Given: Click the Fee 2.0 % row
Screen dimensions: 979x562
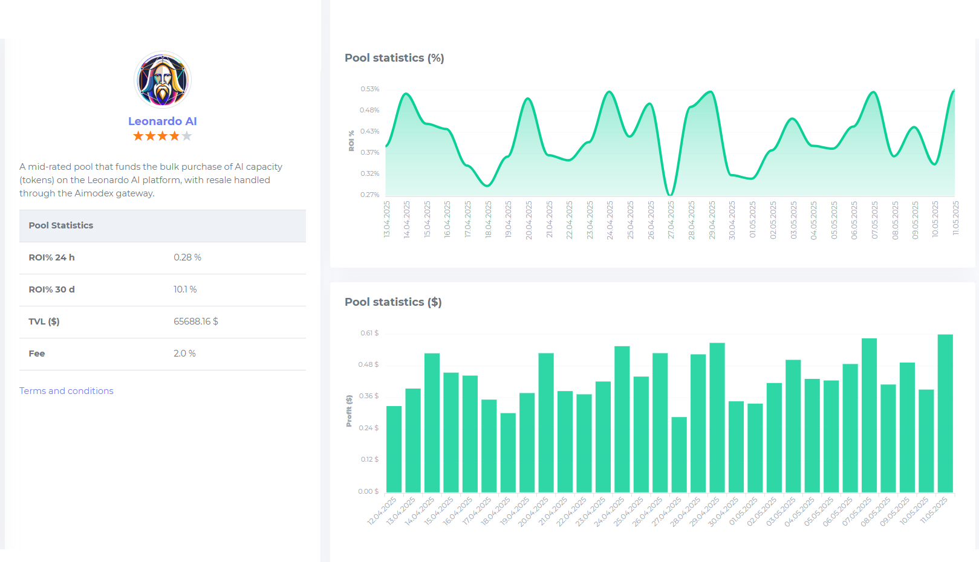Looking at the screenshot, I should tap(163, 354).
